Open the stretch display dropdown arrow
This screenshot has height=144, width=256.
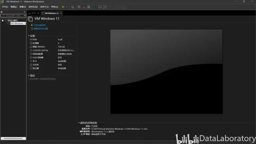coord(126,7)
